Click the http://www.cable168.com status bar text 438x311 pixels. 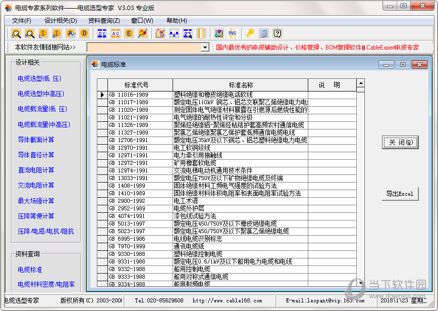228,301
